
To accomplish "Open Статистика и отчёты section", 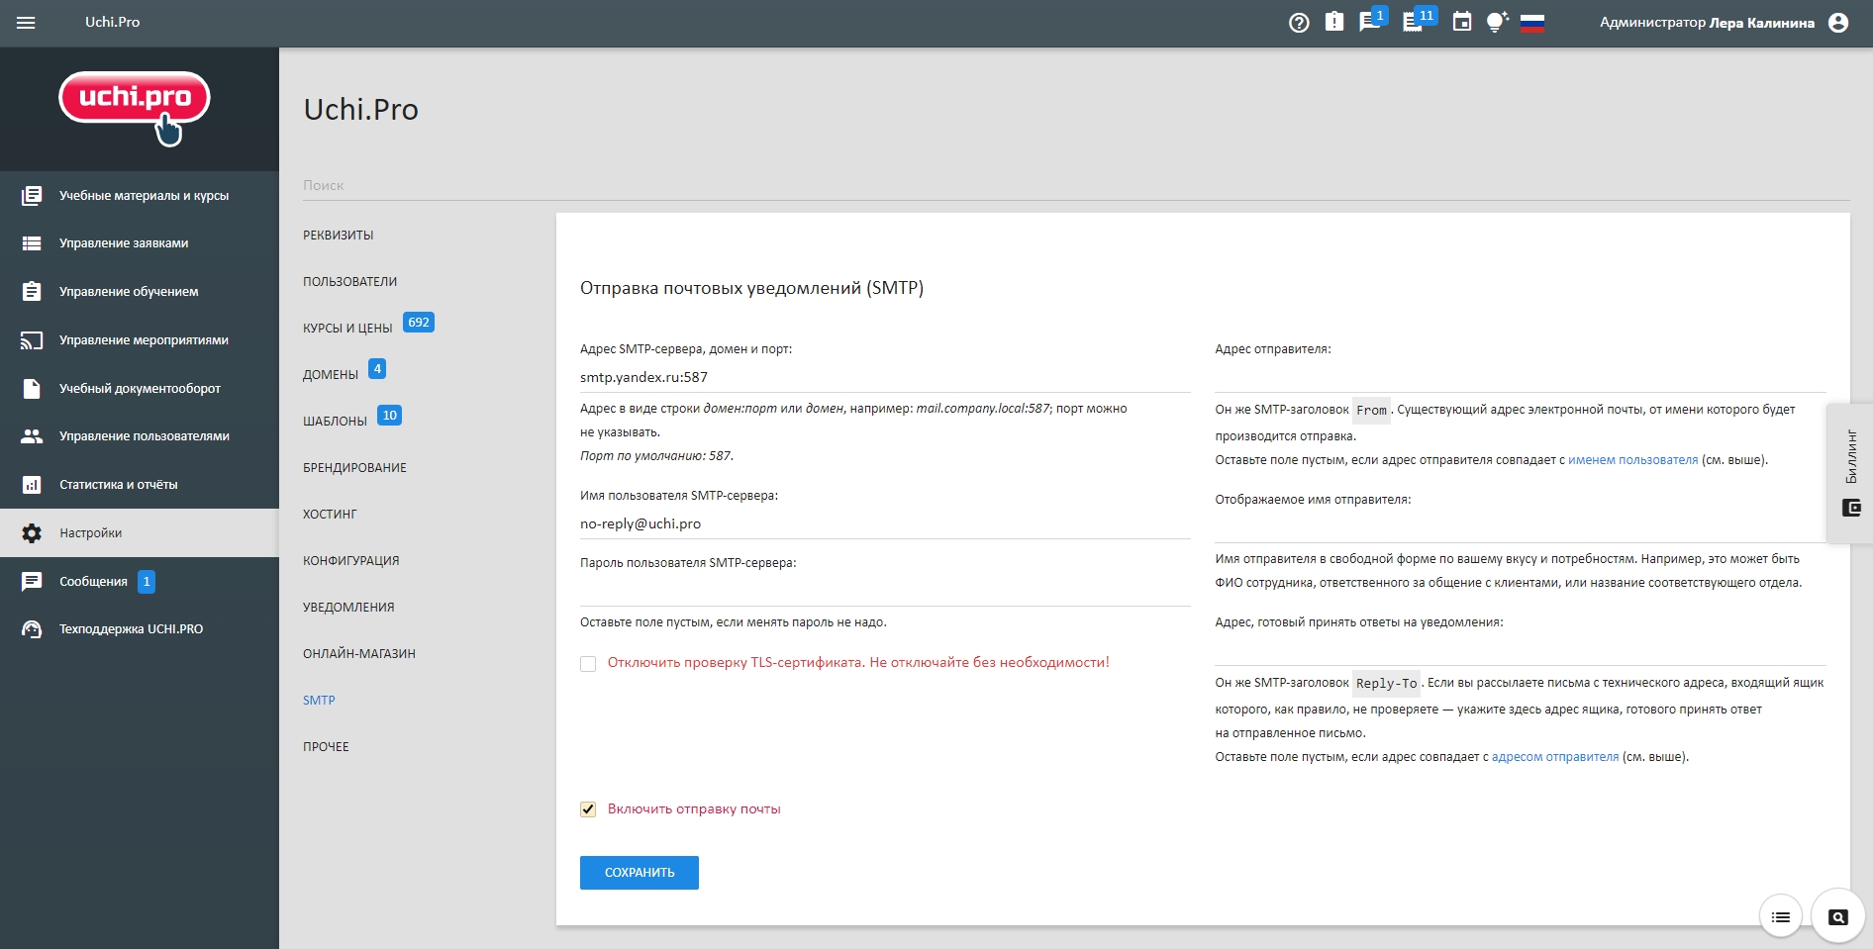I will tap(140, 485).
